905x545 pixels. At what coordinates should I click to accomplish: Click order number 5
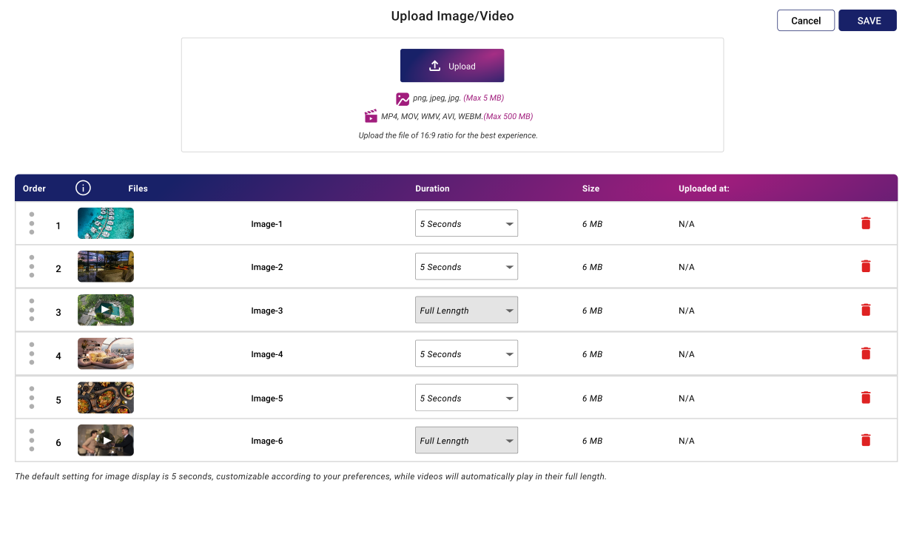click(58, 400)
